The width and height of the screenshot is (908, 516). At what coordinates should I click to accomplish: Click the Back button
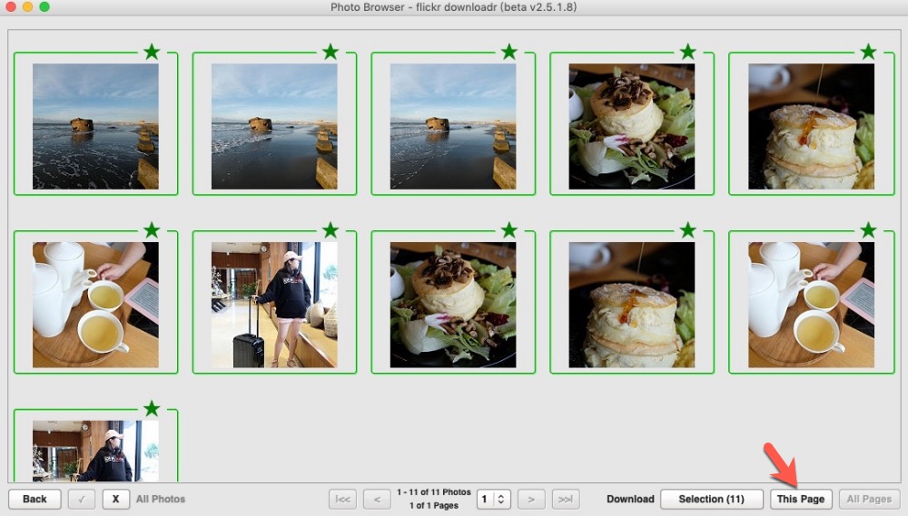pos(35,499)
